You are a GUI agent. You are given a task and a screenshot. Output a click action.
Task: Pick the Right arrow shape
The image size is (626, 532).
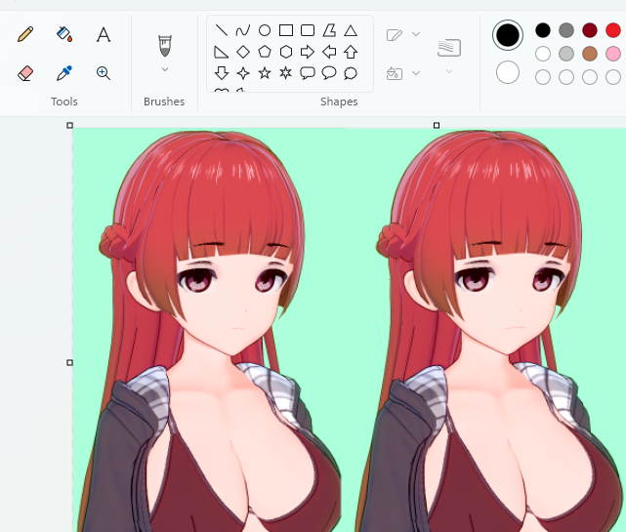pyautogui.click(x=308, y=52)
